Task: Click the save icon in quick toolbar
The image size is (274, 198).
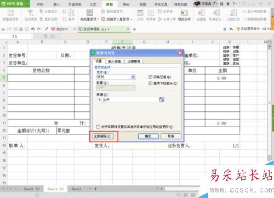Action: 9,29
